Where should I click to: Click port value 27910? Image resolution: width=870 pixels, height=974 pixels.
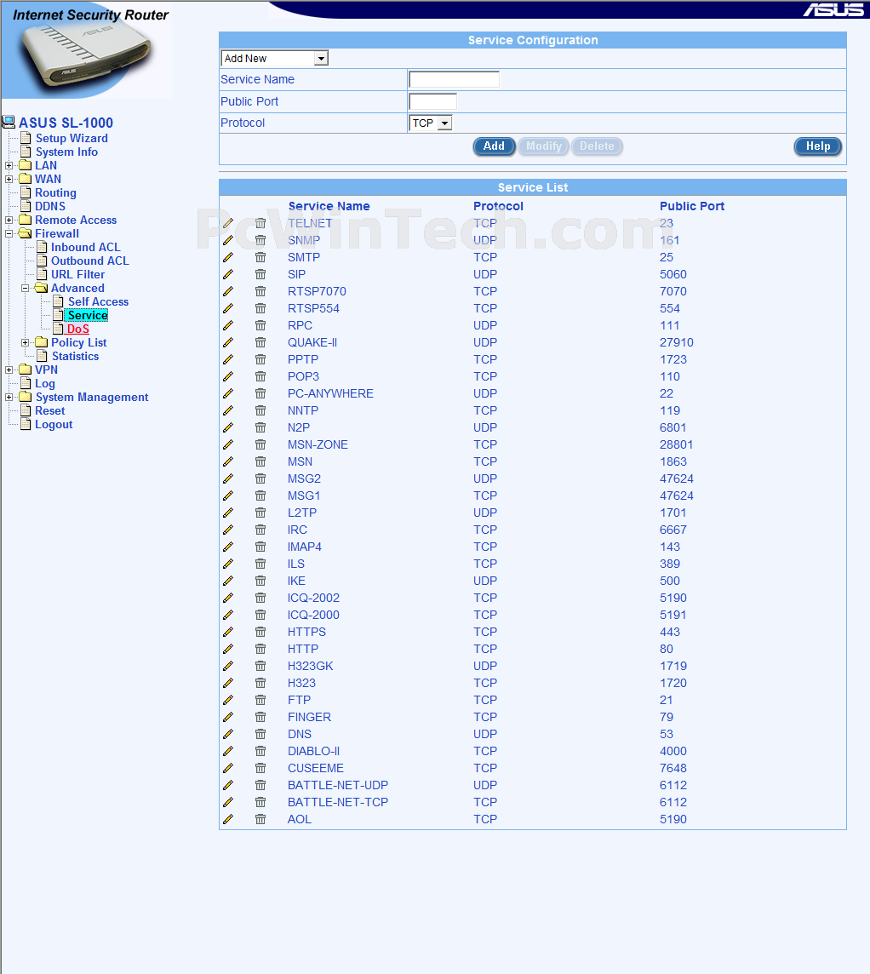(676, 342)
